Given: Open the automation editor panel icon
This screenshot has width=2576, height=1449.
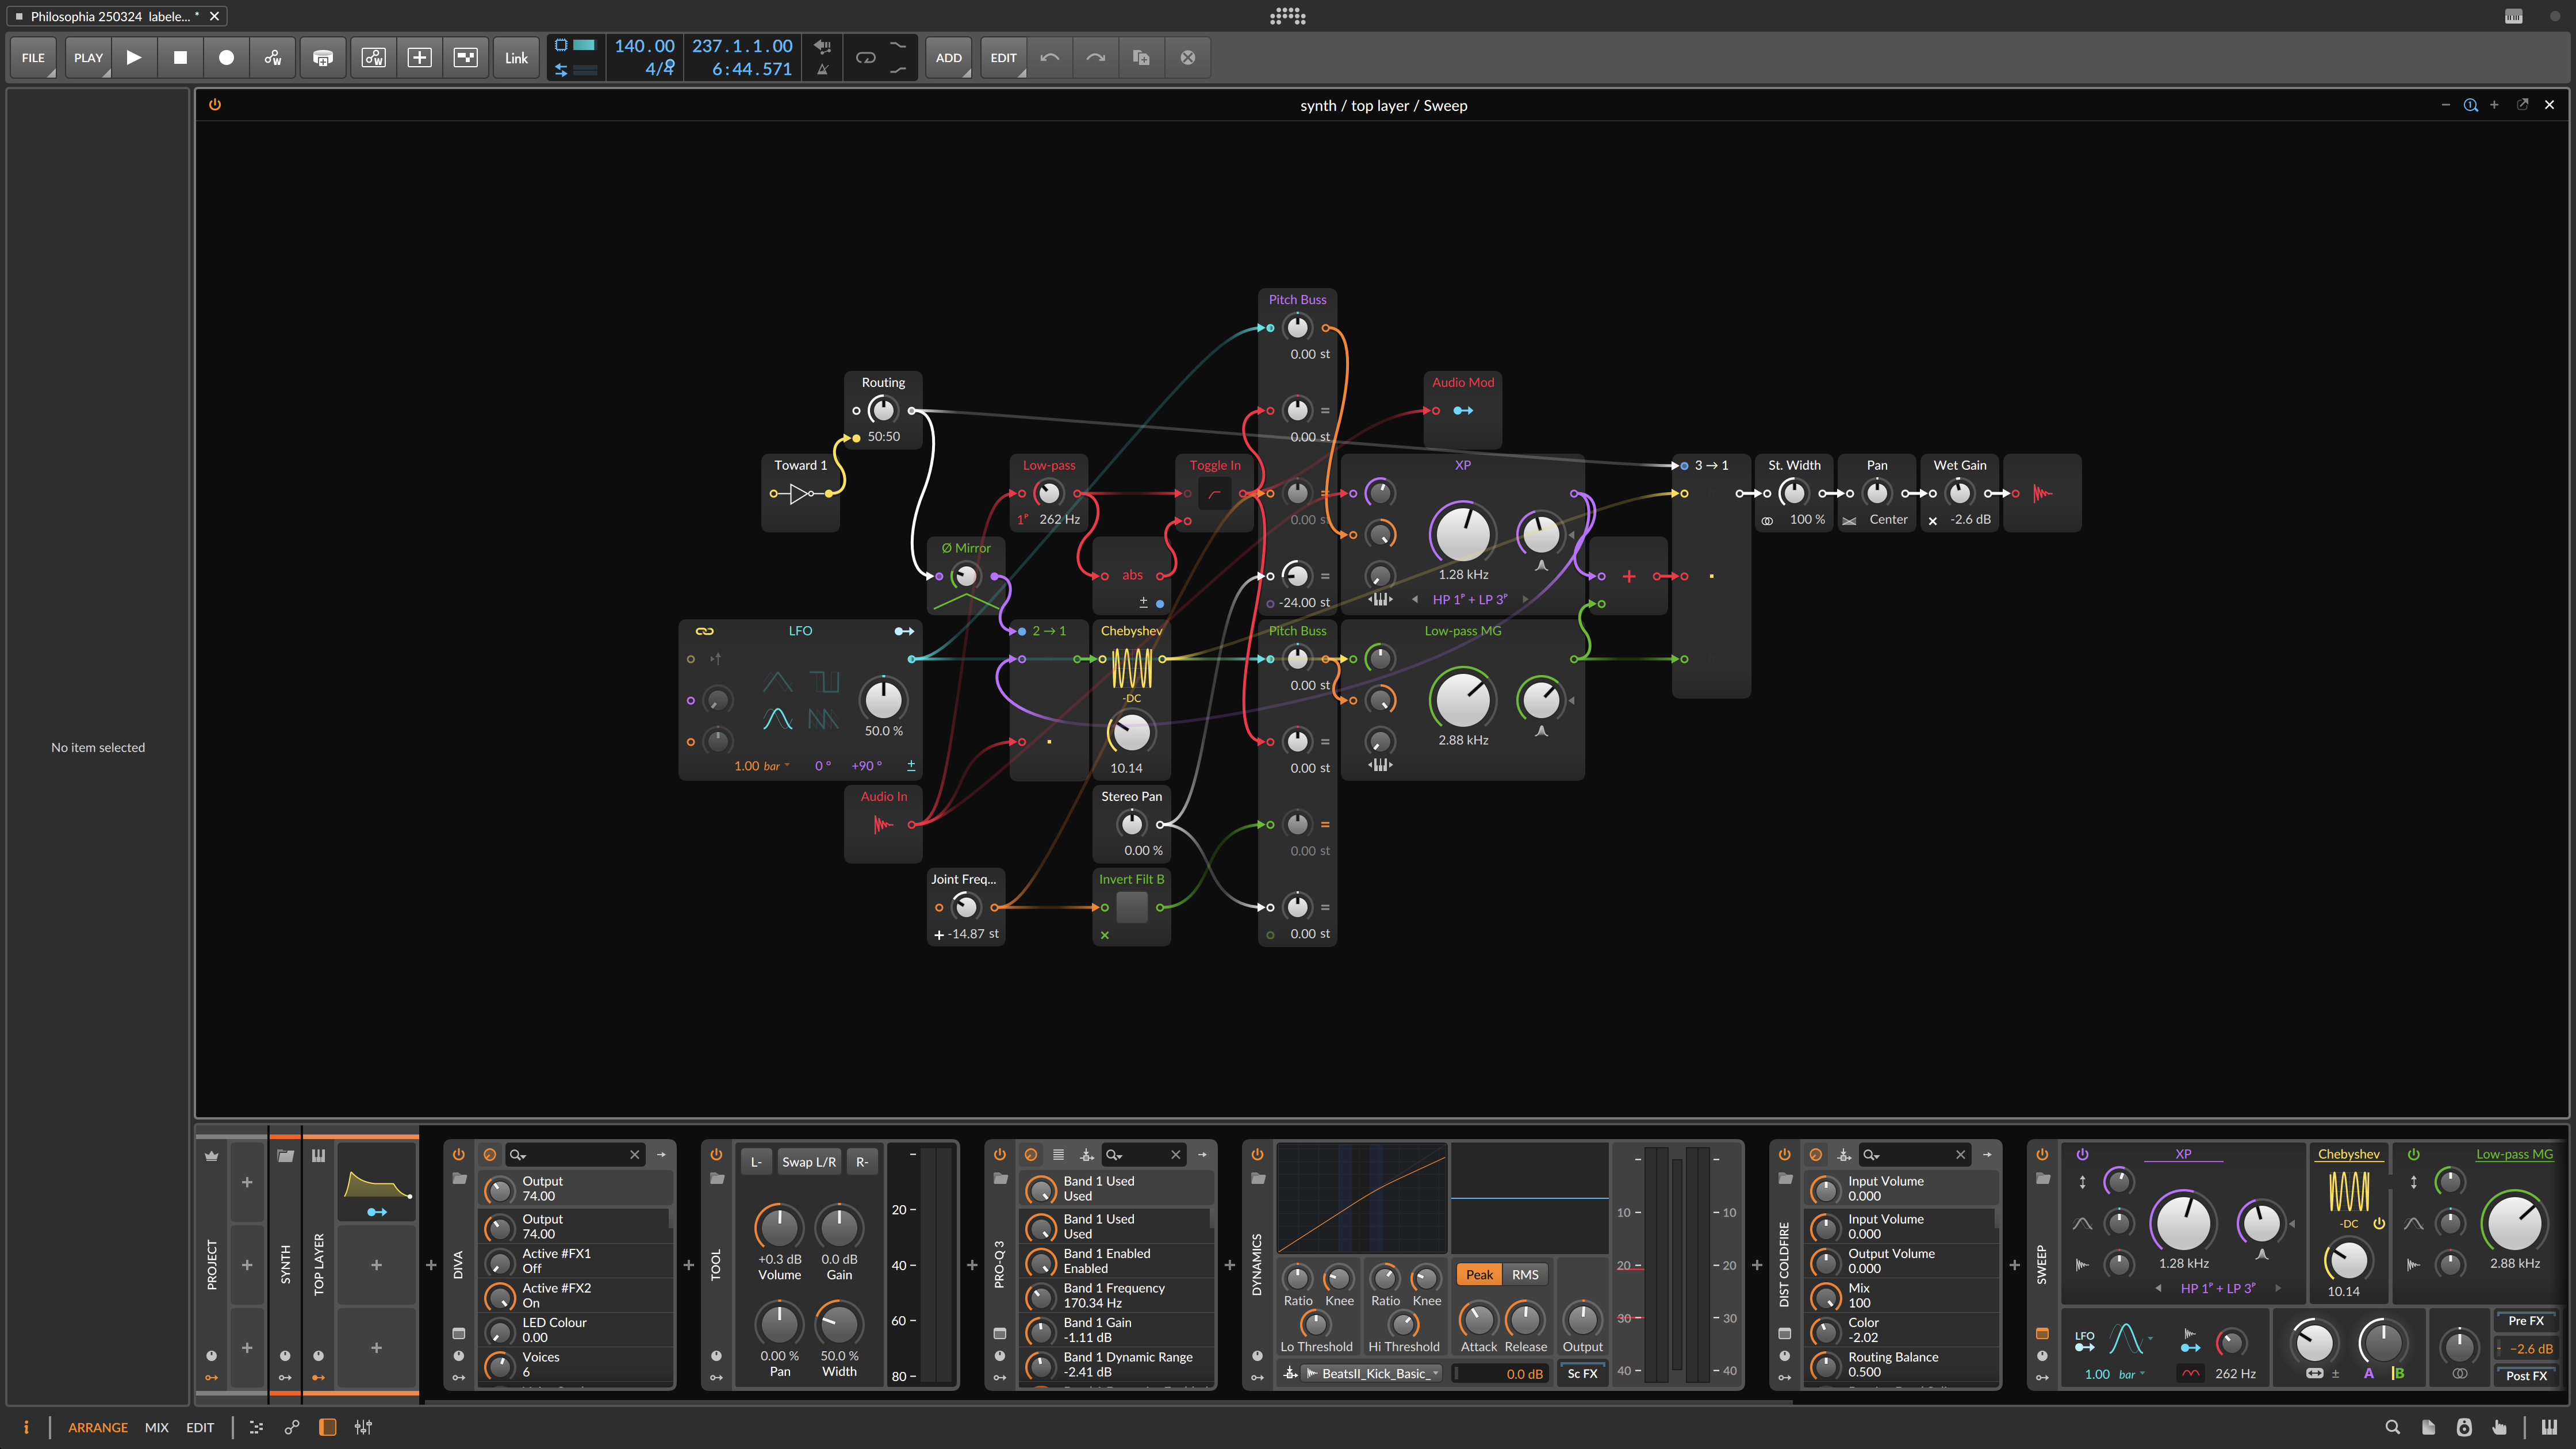Looking at the screenshot, I should coord(291,1428).
